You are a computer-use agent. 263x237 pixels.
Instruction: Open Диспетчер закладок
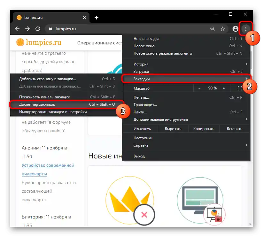tap(67, 104)
